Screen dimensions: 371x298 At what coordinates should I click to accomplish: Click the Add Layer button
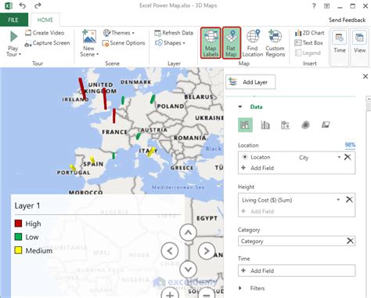250,82
